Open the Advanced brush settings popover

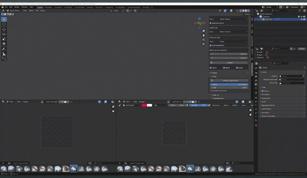coord(217,105)
